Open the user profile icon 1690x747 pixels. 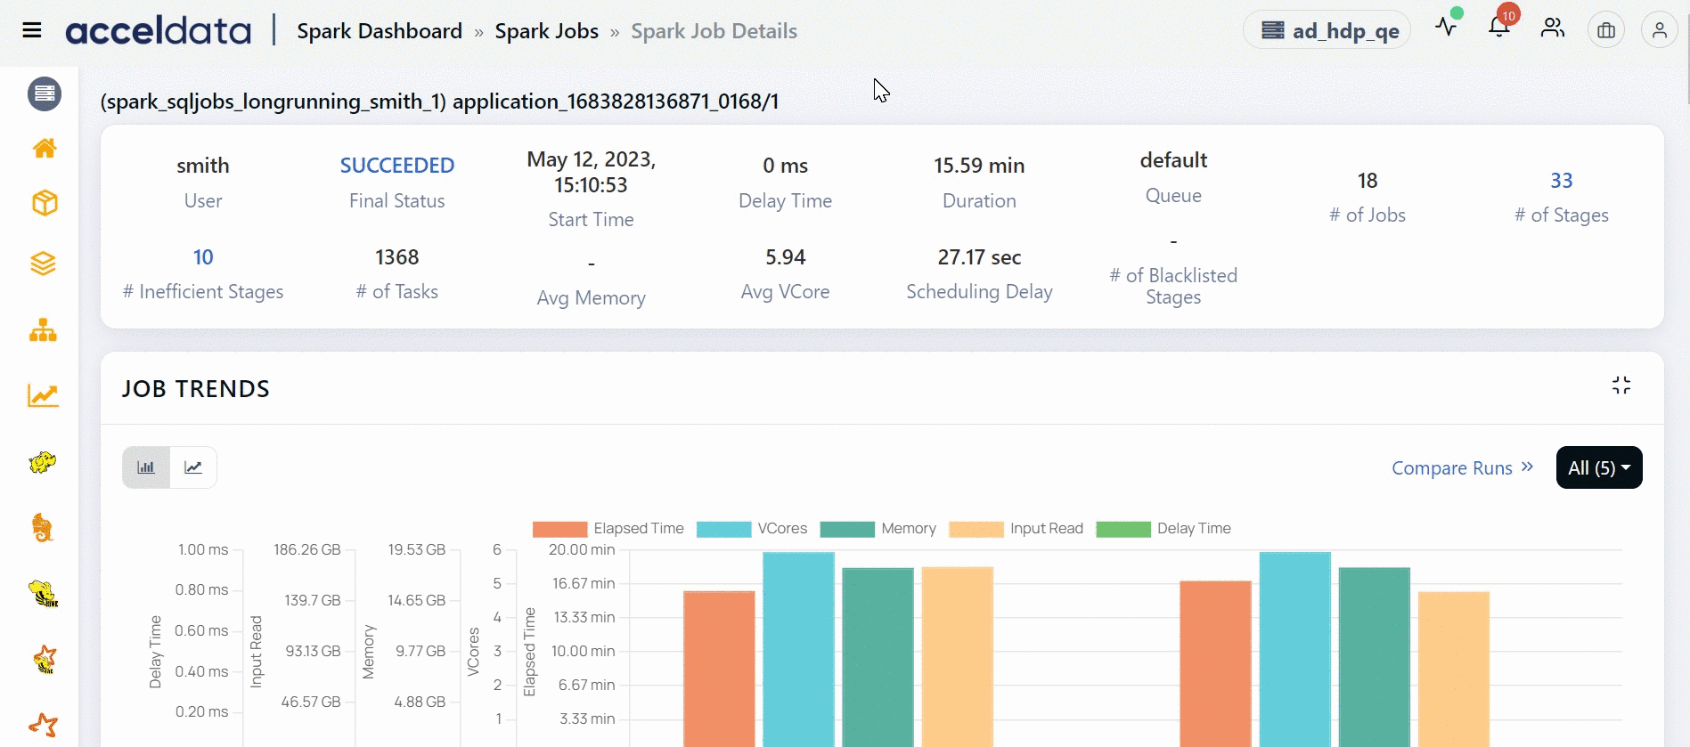(1659, 30)
